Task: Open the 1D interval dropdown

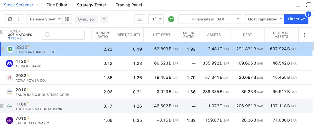Action: [x=156, y=19]
